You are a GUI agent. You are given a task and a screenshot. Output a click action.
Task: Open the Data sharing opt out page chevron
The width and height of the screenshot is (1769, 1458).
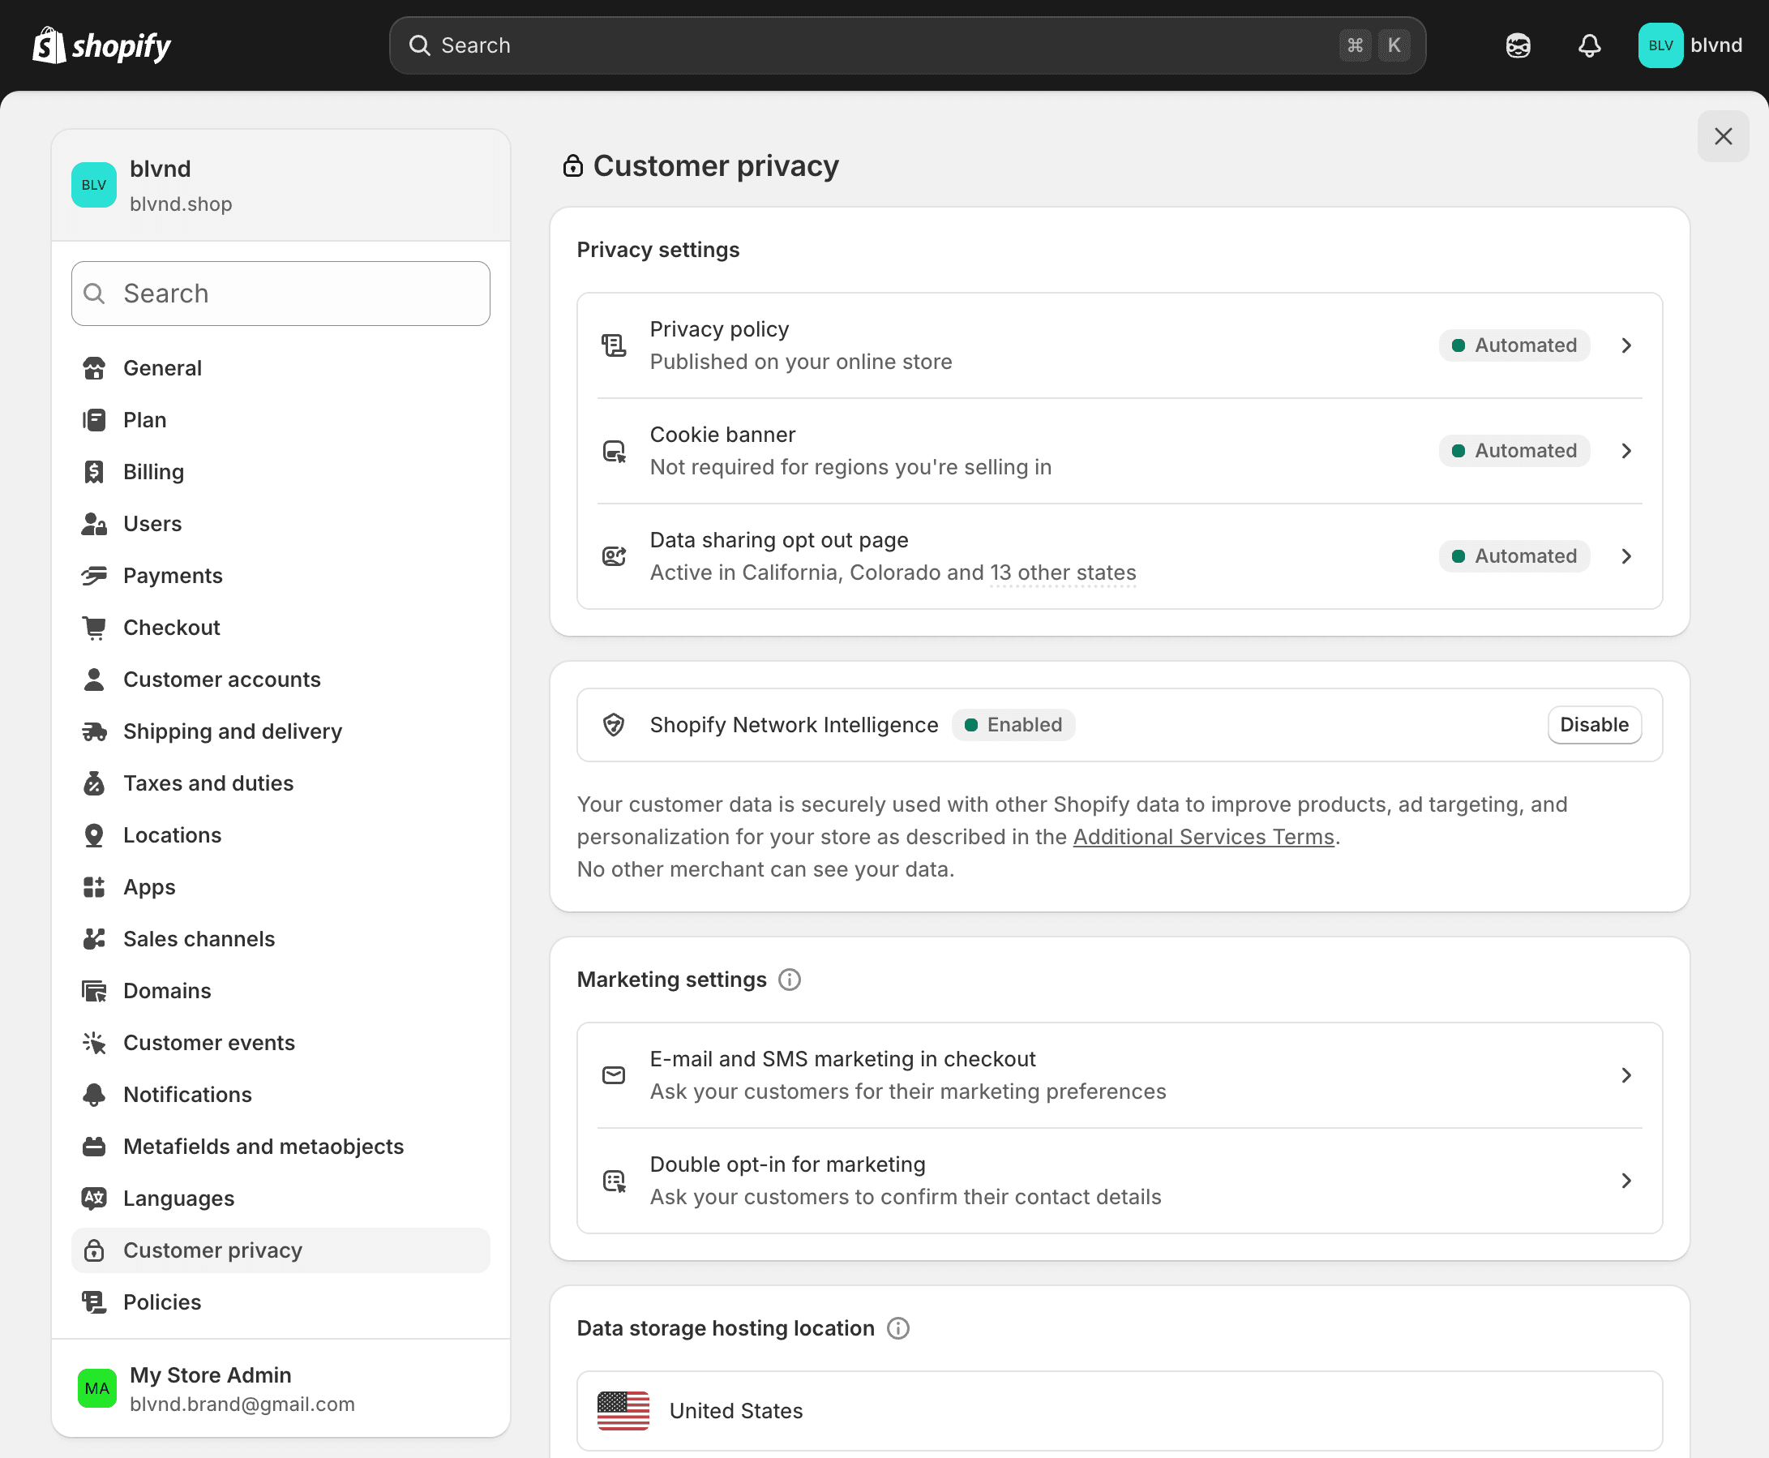[1626, 556]
